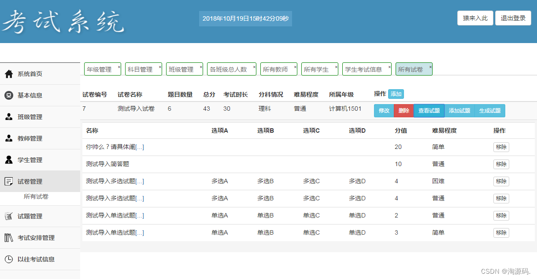Click the student icon beside 学生管理

pyautogui.click(x=9, y=160)
